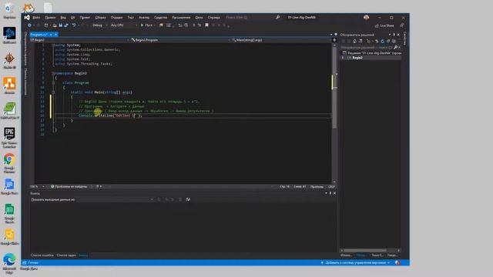Open the Файл menu

point(36,18)
